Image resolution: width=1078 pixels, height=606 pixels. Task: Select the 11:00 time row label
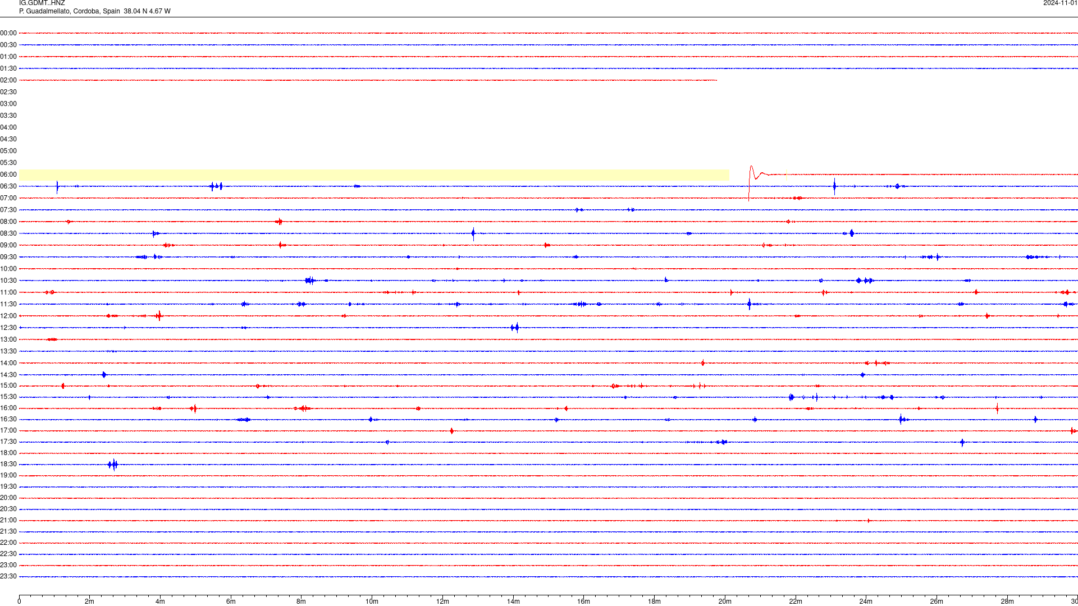pyautogui.click(x=8, y=292)
